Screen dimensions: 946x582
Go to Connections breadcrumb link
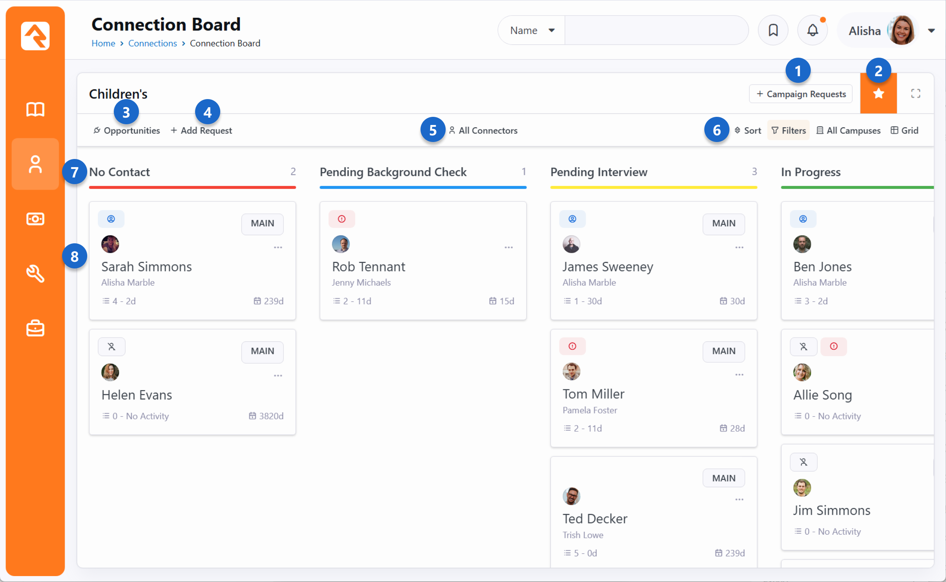pos(152,43)
